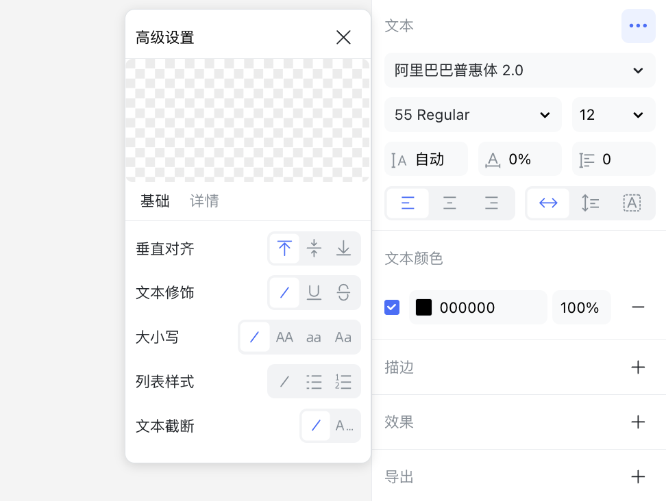Close the 高级设置 popup
Screen dimensions: 666x501
tap(343, 38)
